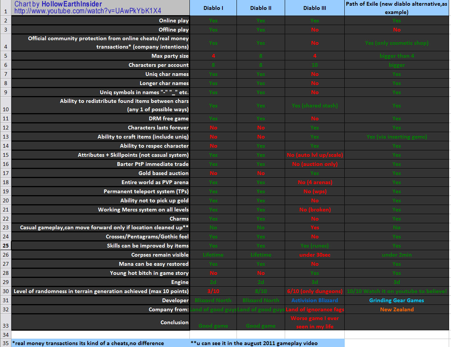Image resolution: width=451 pixels, height=347 pixels.
Task: Click the row 34 header number
Action: [5, 335]
